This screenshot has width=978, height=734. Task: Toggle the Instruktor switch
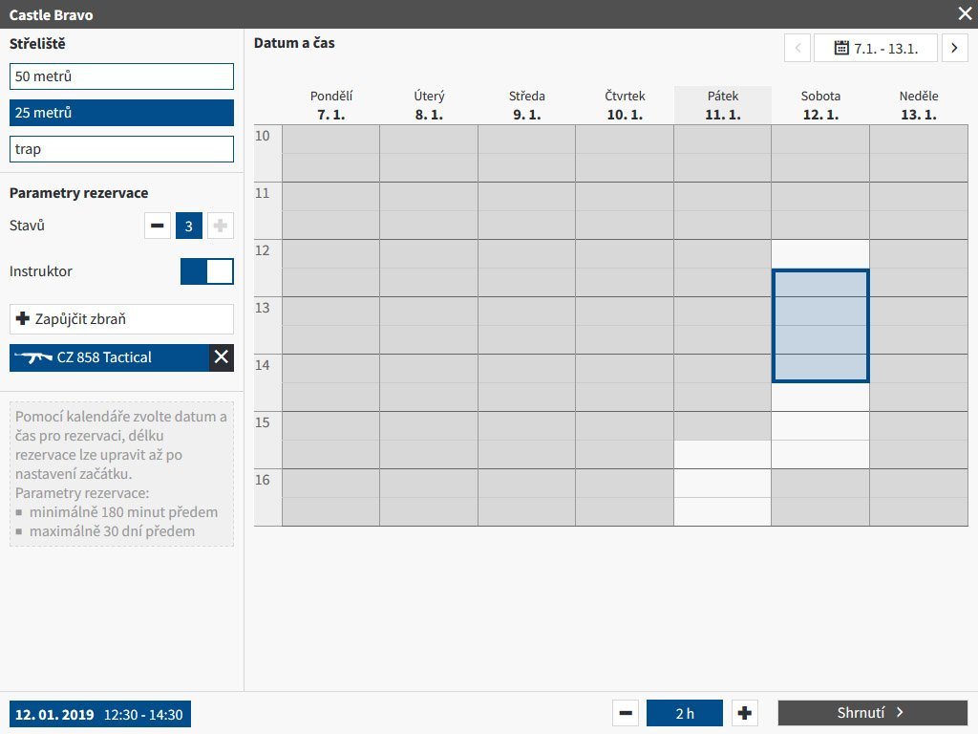point(207,271)
